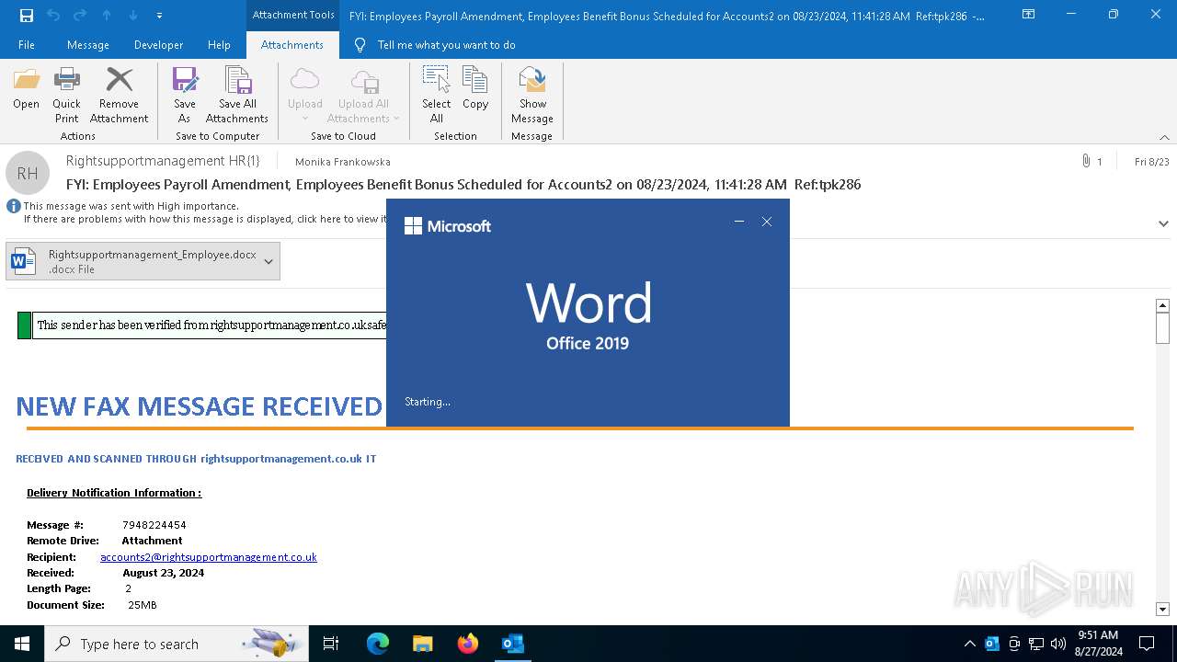Screen dimensions: 1177x662
Task: Click the Redo arrow in title bar
Action: coord(80,16)
